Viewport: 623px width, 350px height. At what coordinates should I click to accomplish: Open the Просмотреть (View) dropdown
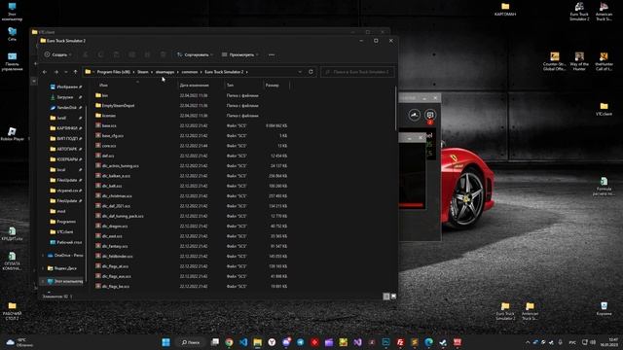point(240,54)
